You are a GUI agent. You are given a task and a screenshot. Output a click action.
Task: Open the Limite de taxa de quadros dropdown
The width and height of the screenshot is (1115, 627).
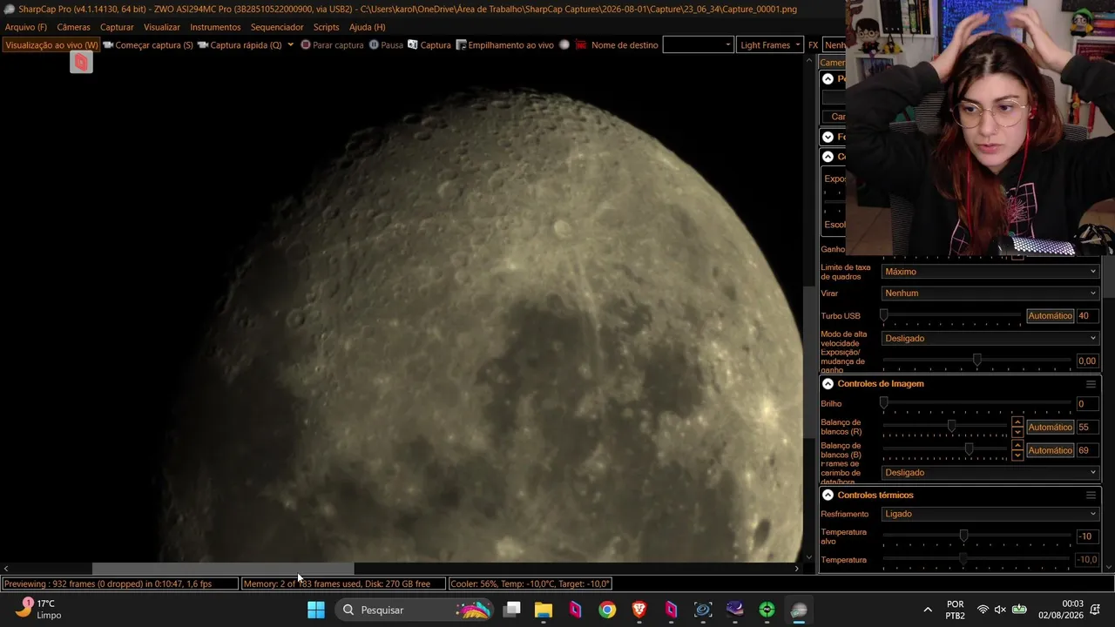[x=990, y=272]
